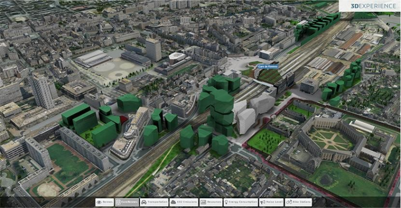The height and width of the screenshot is (208, 401).
Task: Click the 3DEXPERIENCE logo
Action: click(374, 6)
